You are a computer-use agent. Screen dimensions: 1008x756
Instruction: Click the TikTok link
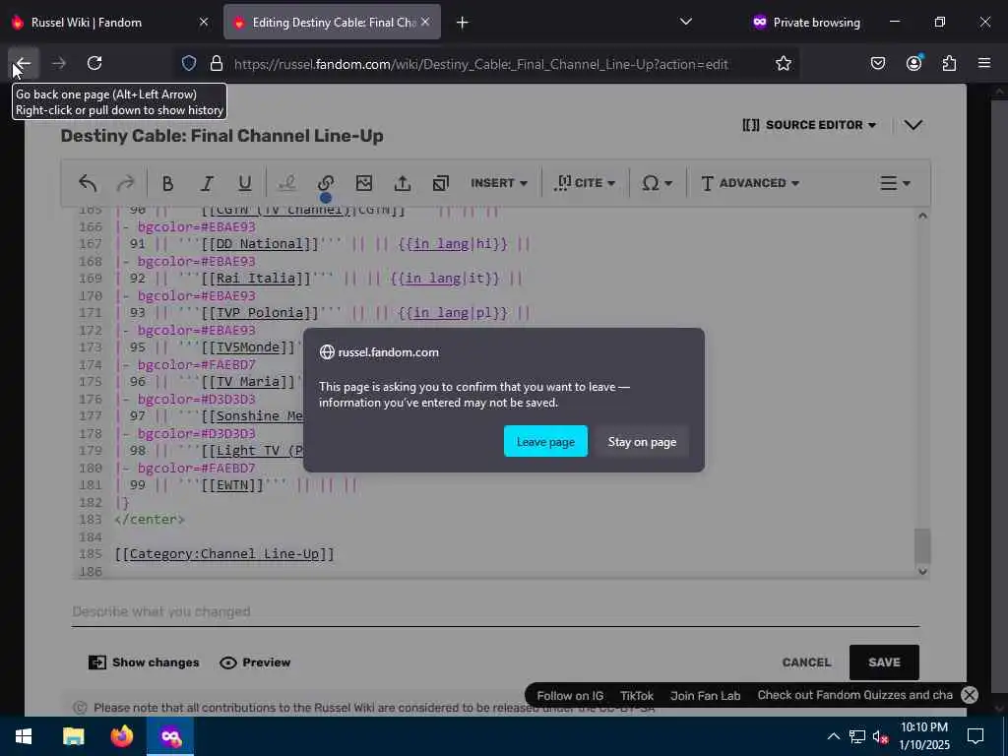(x=637, y=696)
